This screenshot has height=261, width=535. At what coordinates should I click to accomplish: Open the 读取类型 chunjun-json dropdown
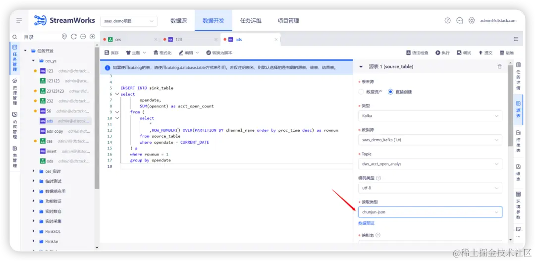430,212
